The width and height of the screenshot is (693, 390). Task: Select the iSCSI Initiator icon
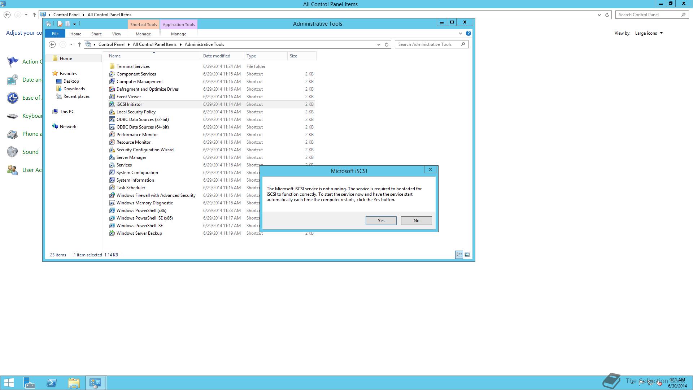click(112, 104)
